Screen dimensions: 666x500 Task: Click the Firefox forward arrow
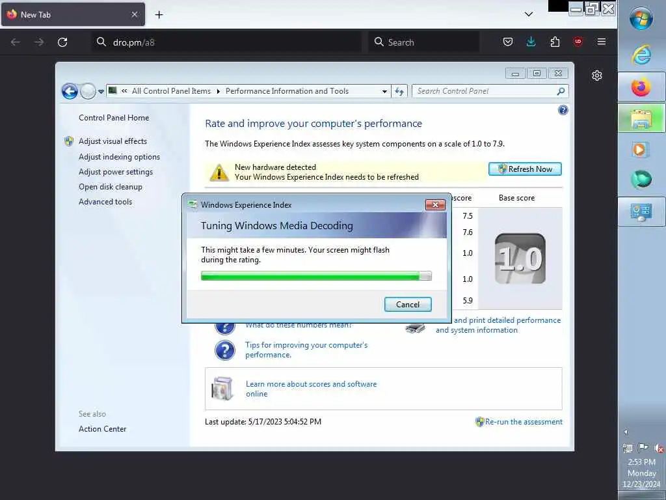tap(39, 42)
